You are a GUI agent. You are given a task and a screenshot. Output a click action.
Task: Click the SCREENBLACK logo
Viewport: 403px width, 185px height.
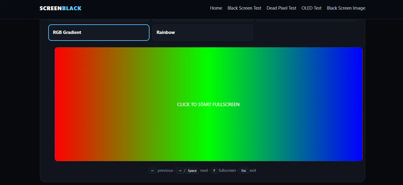[60, 8]
